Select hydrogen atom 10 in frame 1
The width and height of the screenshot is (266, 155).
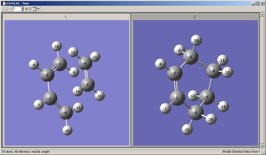pyautogui.click(x=57, y=46)
